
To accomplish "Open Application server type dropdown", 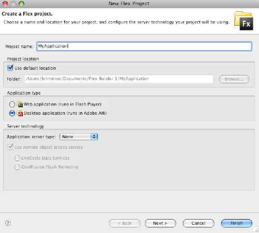I will [x=79, y=137].
